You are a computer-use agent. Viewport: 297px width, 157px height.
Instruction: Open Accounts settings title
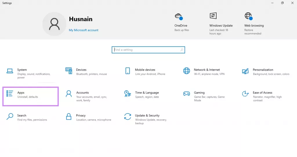point(82,92)
